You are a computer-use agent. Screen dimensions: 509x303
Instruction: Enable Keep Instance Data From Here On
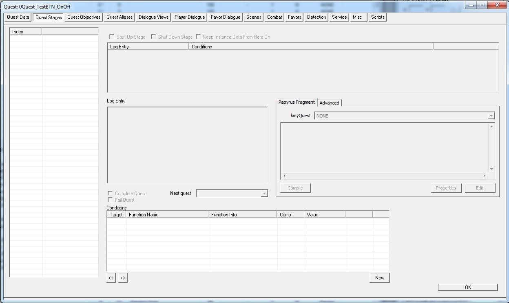click(198, 37)
